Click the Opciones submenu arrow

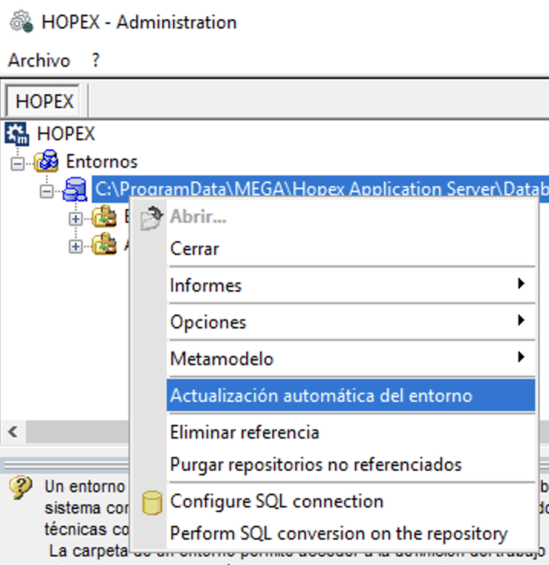click(x=521, y=320)
